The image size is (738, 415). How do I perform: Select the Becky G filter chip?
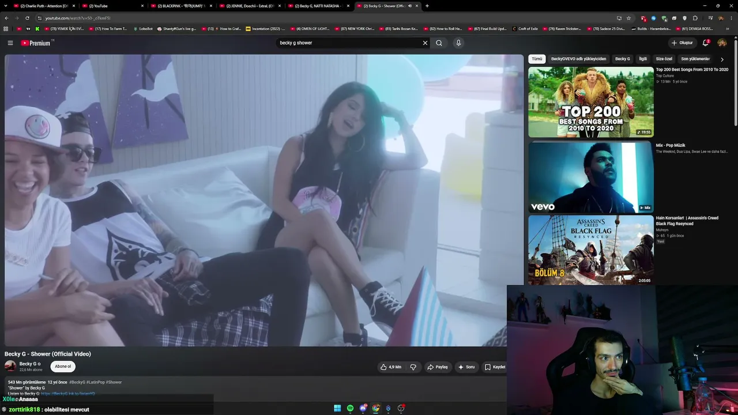pos(622,59)
